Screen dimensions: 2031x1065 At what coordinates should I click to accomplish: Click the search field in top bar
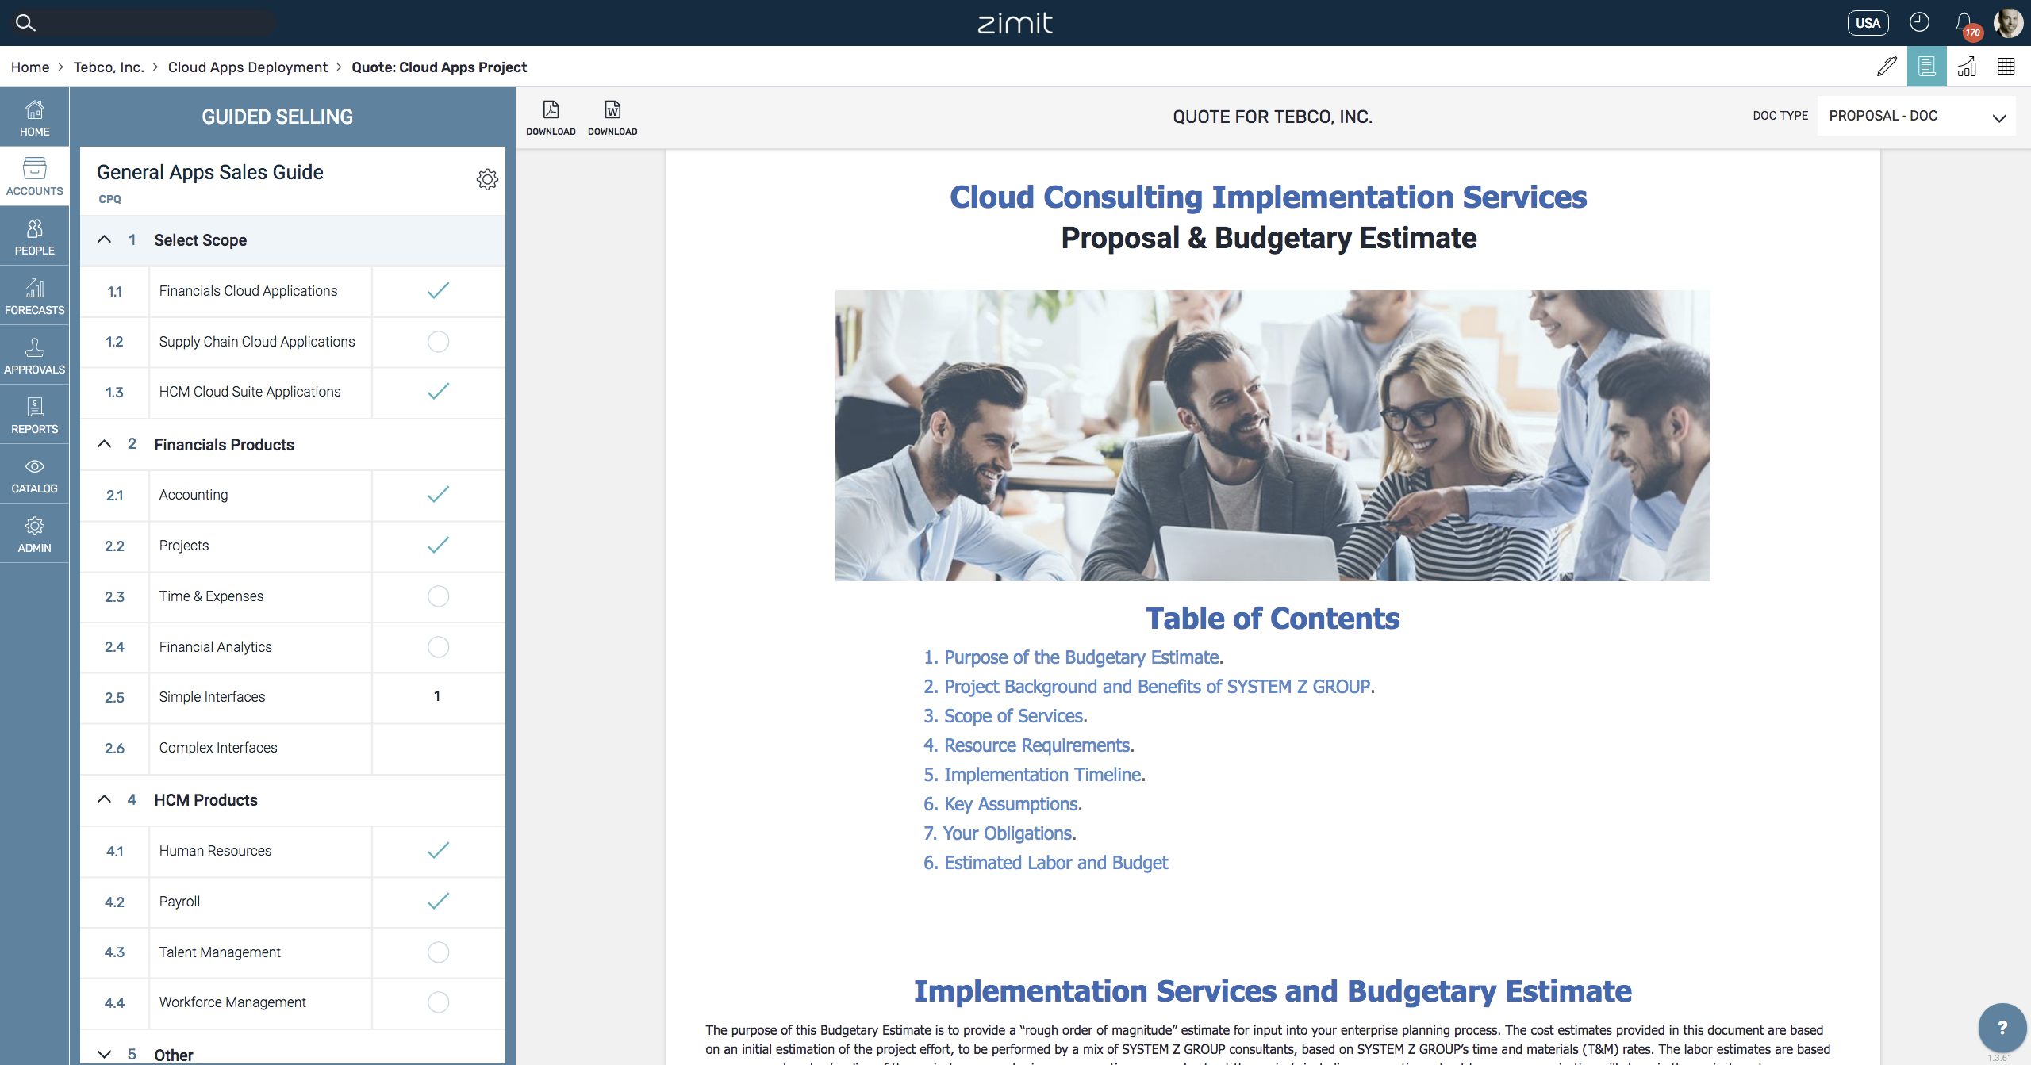[x=151, y=22]
